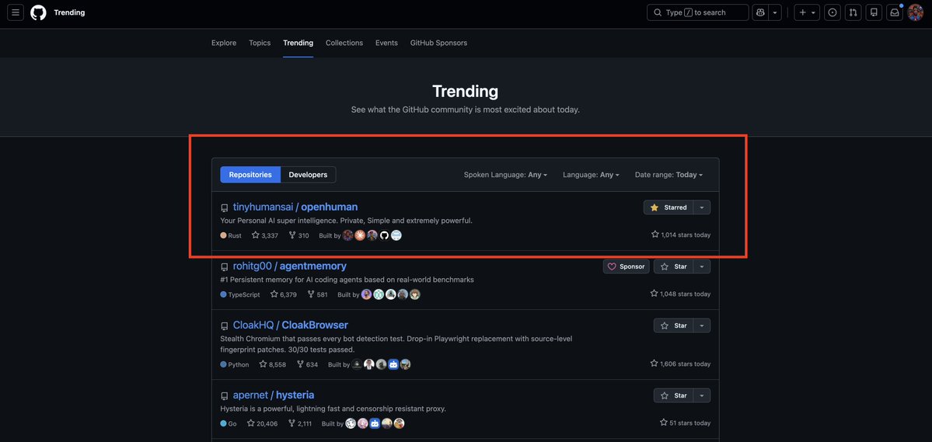932x442 pixels.
Task: View hysteria's 20,406 stargazers
Action: point(262,423)
